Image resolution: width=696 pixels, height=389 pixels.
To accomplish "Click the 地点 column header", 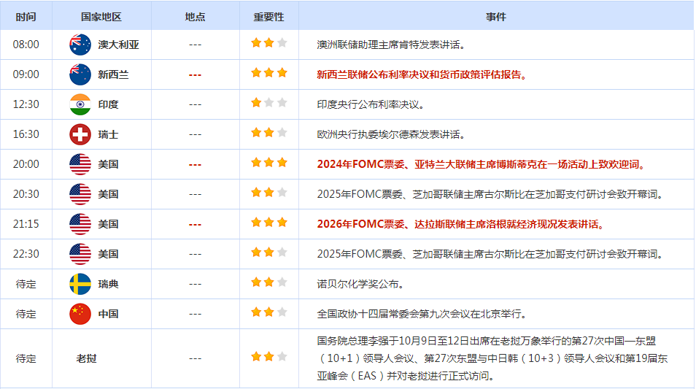I will 196,17.
